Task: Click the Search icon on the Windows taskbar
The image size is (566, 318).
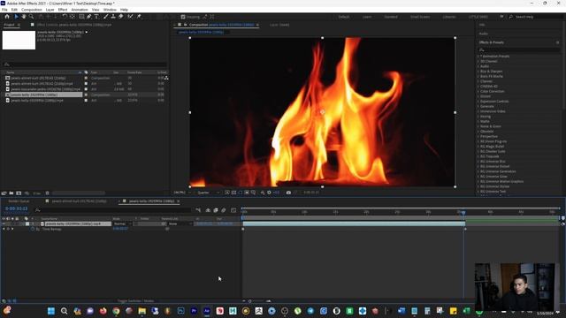Action: pos(64,311)
